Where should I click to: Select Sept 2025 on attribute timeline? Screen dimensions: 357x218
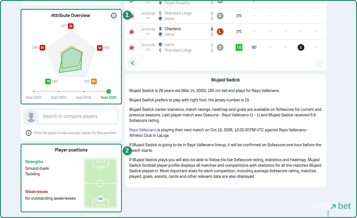click(84, 92)
